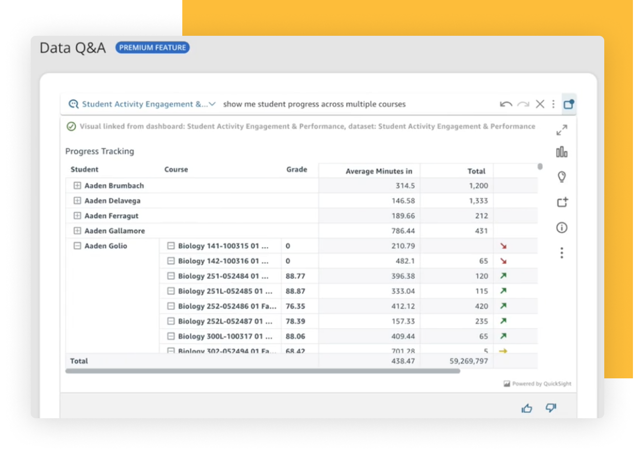635x453 pixels.
Task: Click the Average Minutes in column header
Action: click(x=379, y=171)
